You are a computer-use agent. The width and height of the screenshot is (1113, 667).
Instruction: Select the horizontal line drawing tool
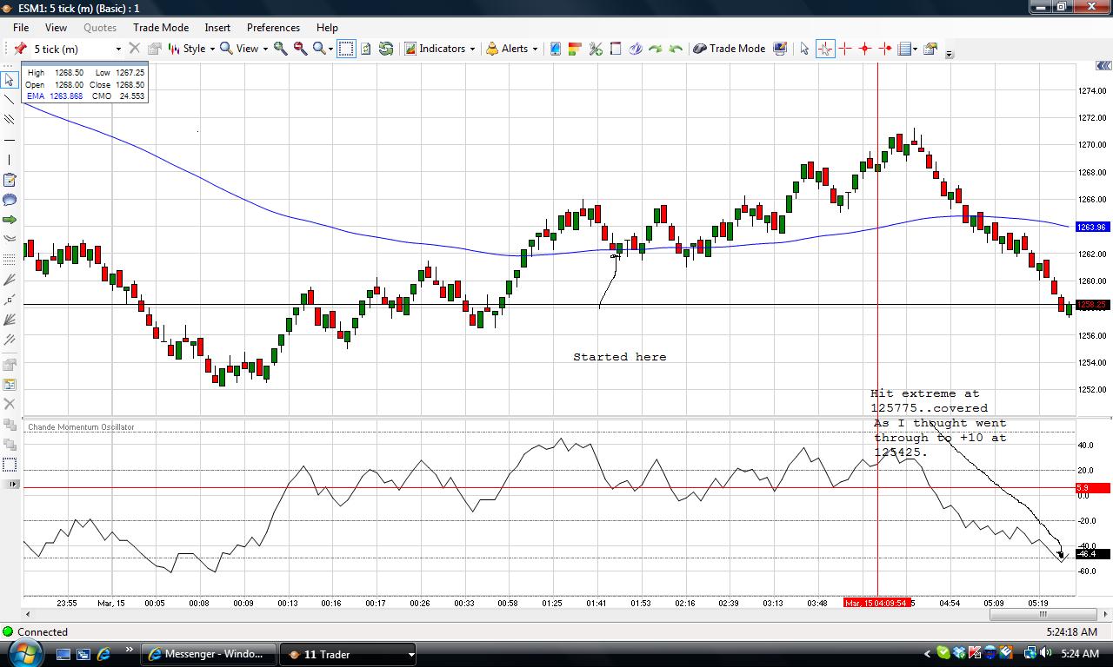tap(10, 140)
